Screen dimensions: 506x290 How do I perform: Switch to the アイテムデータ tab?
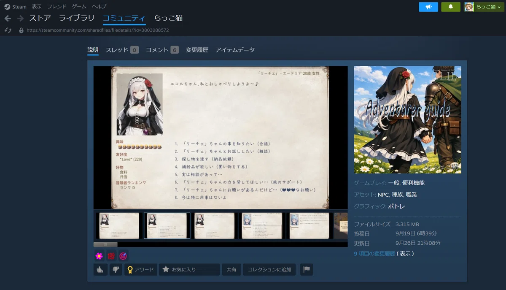[x=235, y=50]
